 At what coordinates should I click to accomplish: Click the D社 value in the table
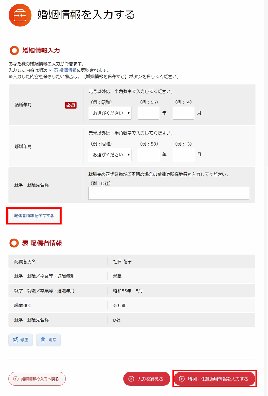117,320
